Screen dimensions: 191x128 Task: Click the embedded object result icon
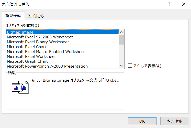[x=20, y=87]
